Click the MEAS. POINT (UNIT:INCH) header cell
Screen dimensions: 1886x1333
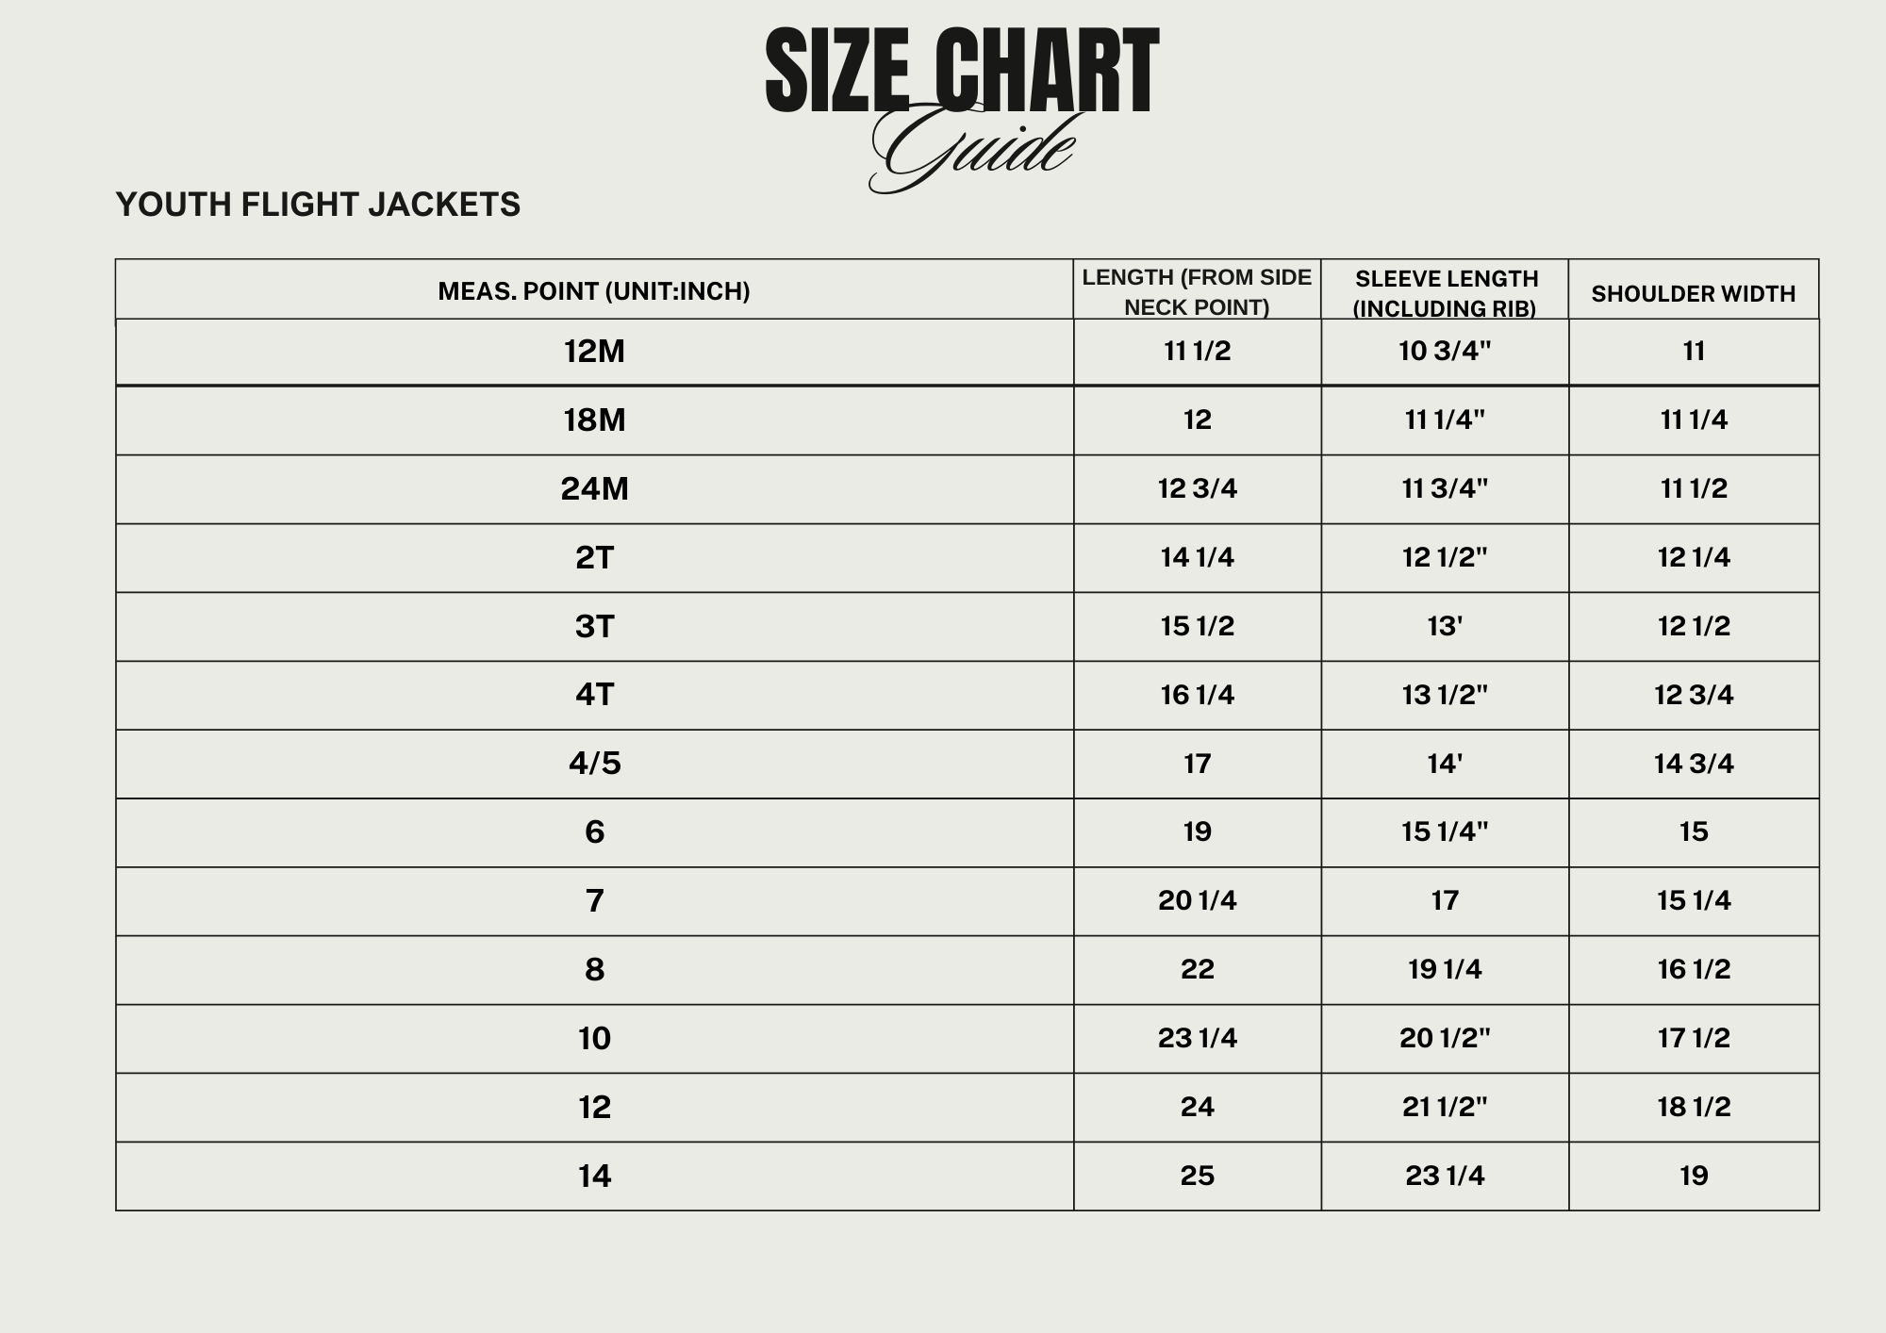point(594,291)
